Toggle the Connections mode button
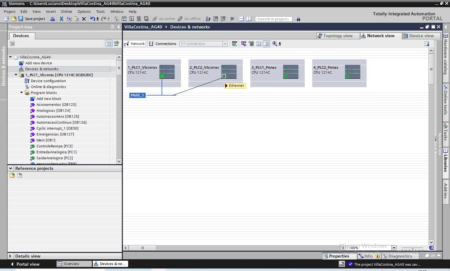The height and width of the screenshot is (271, 450). coord(163,44)
